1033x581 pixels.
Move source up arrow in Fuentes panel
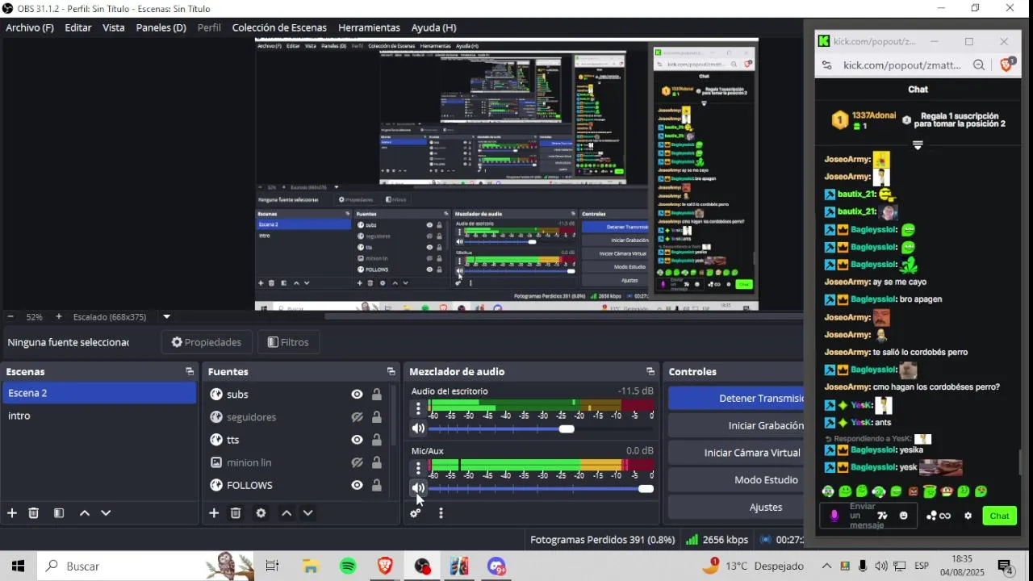coord(286,513)
